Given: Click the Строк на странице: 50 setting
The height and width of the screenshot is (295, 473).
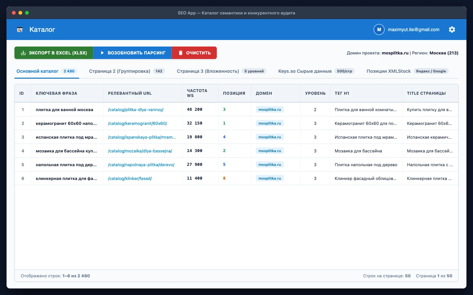Looking at the screenshot, I should [387, 276].
